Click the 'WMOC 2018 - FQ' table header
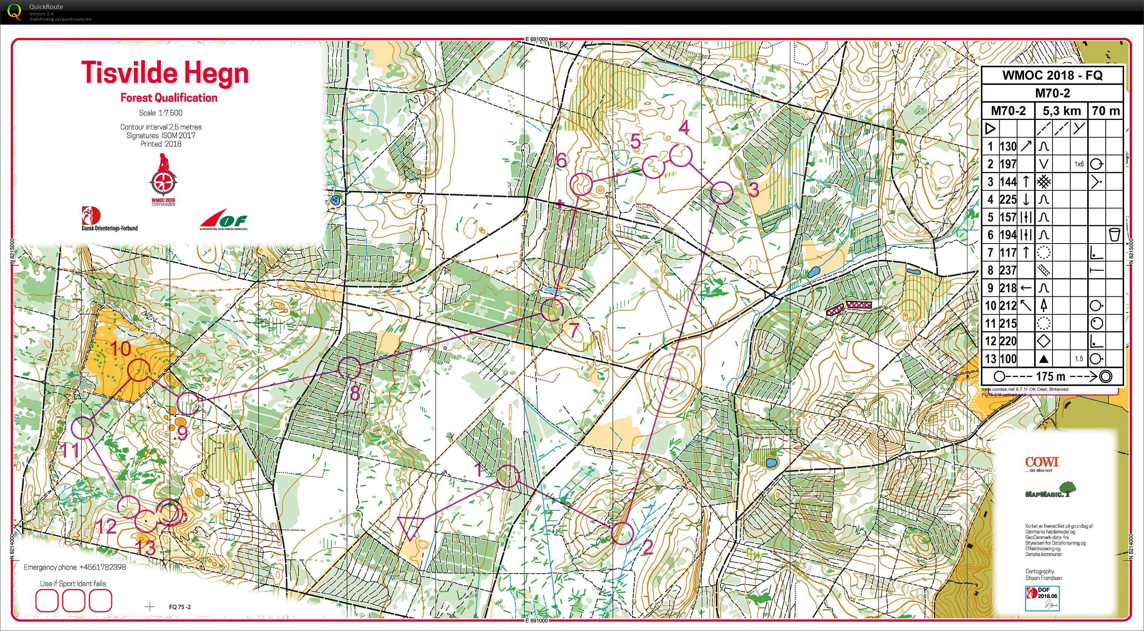Image resolution: width=1144 pixels, height=631 pixels. point(1052,75)
